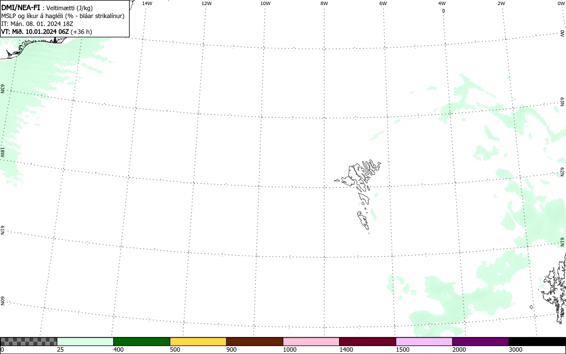Click the legend value 2000
The height and width of the screenshot is (354, 566).
459,349
